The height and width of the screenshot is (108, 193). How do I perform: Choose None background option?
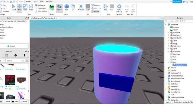click(24, 101)
